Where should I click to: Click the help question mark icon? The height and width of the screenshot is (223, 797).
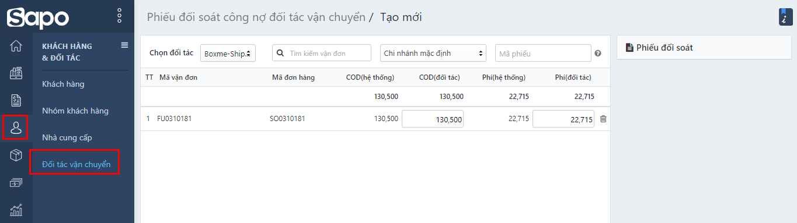(598, 54)
